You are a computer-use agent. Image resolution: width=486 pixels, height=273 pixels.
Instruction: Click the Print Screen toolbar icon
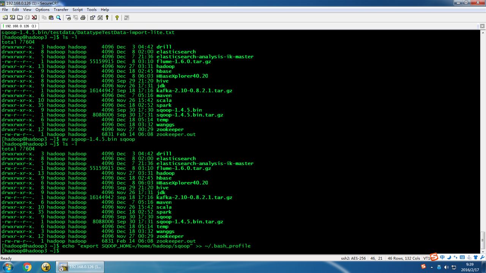(x=68, y=17)
